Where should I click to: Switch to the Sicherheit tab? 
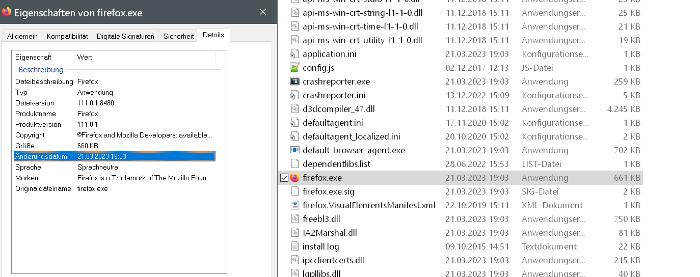pyautogui.click(x=178, y=36)
